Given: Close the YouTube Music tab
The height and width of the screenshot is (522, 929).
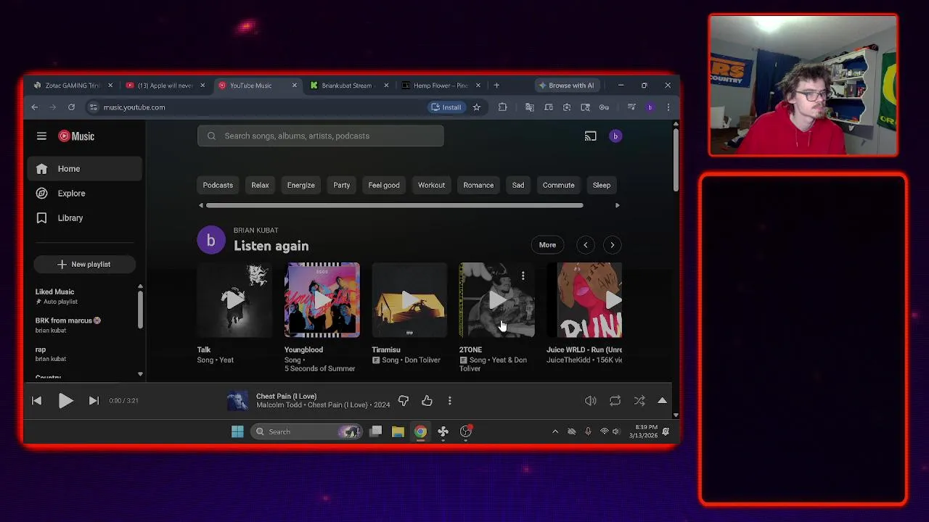Looking at the screenshot, I should tap(294, 85).
